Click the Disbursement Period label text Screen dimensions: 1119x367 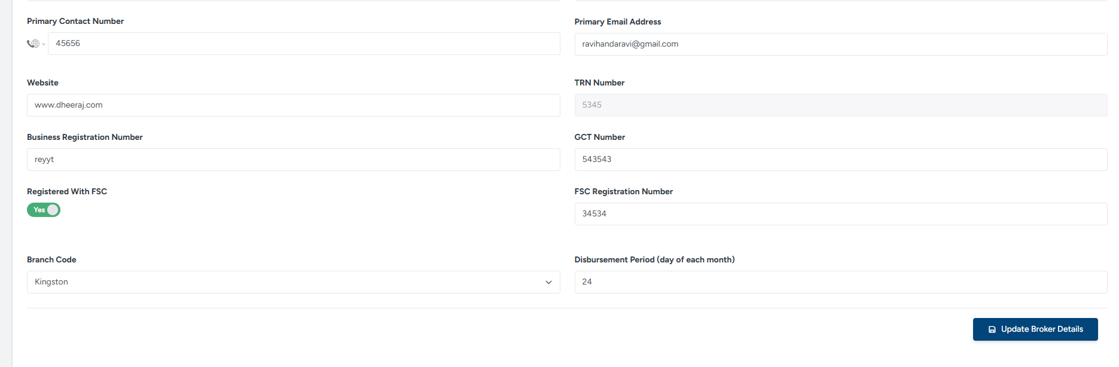654,259
